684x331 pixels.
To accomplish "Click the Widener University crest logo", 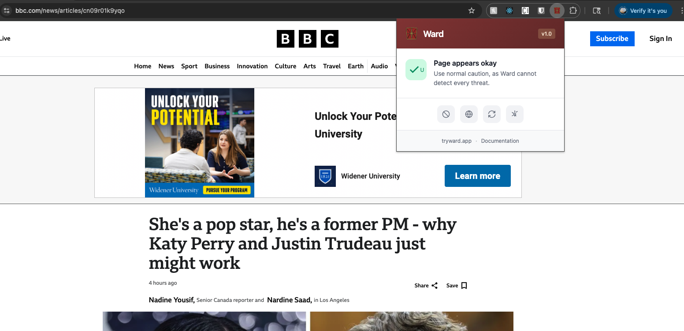I will [x=325, y=176].
